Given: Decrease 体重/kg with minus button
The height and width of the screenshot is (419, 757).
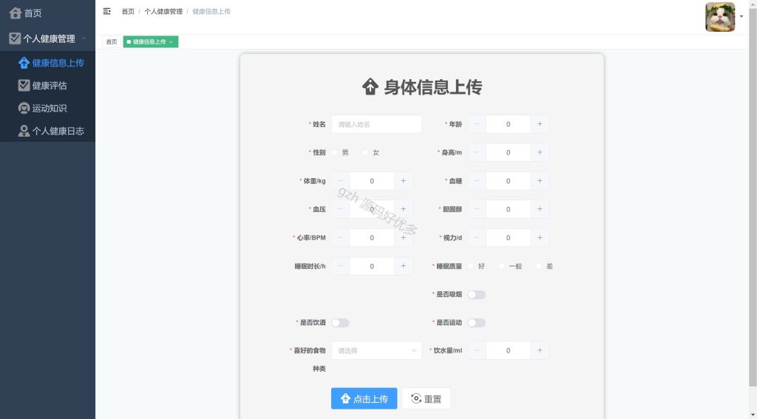Looking at the screenshot, I should pos(340,181).
